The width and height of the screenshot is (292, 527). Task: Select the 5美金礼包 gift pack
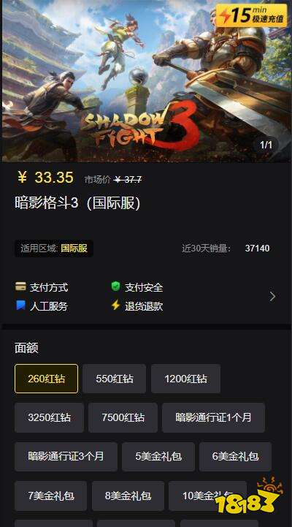point(158,456)
